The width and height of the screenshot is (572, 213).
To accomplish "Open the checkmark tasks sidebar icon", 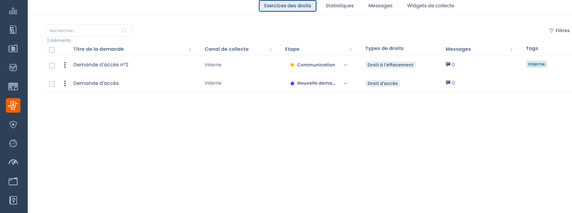I will pos(13,67).
